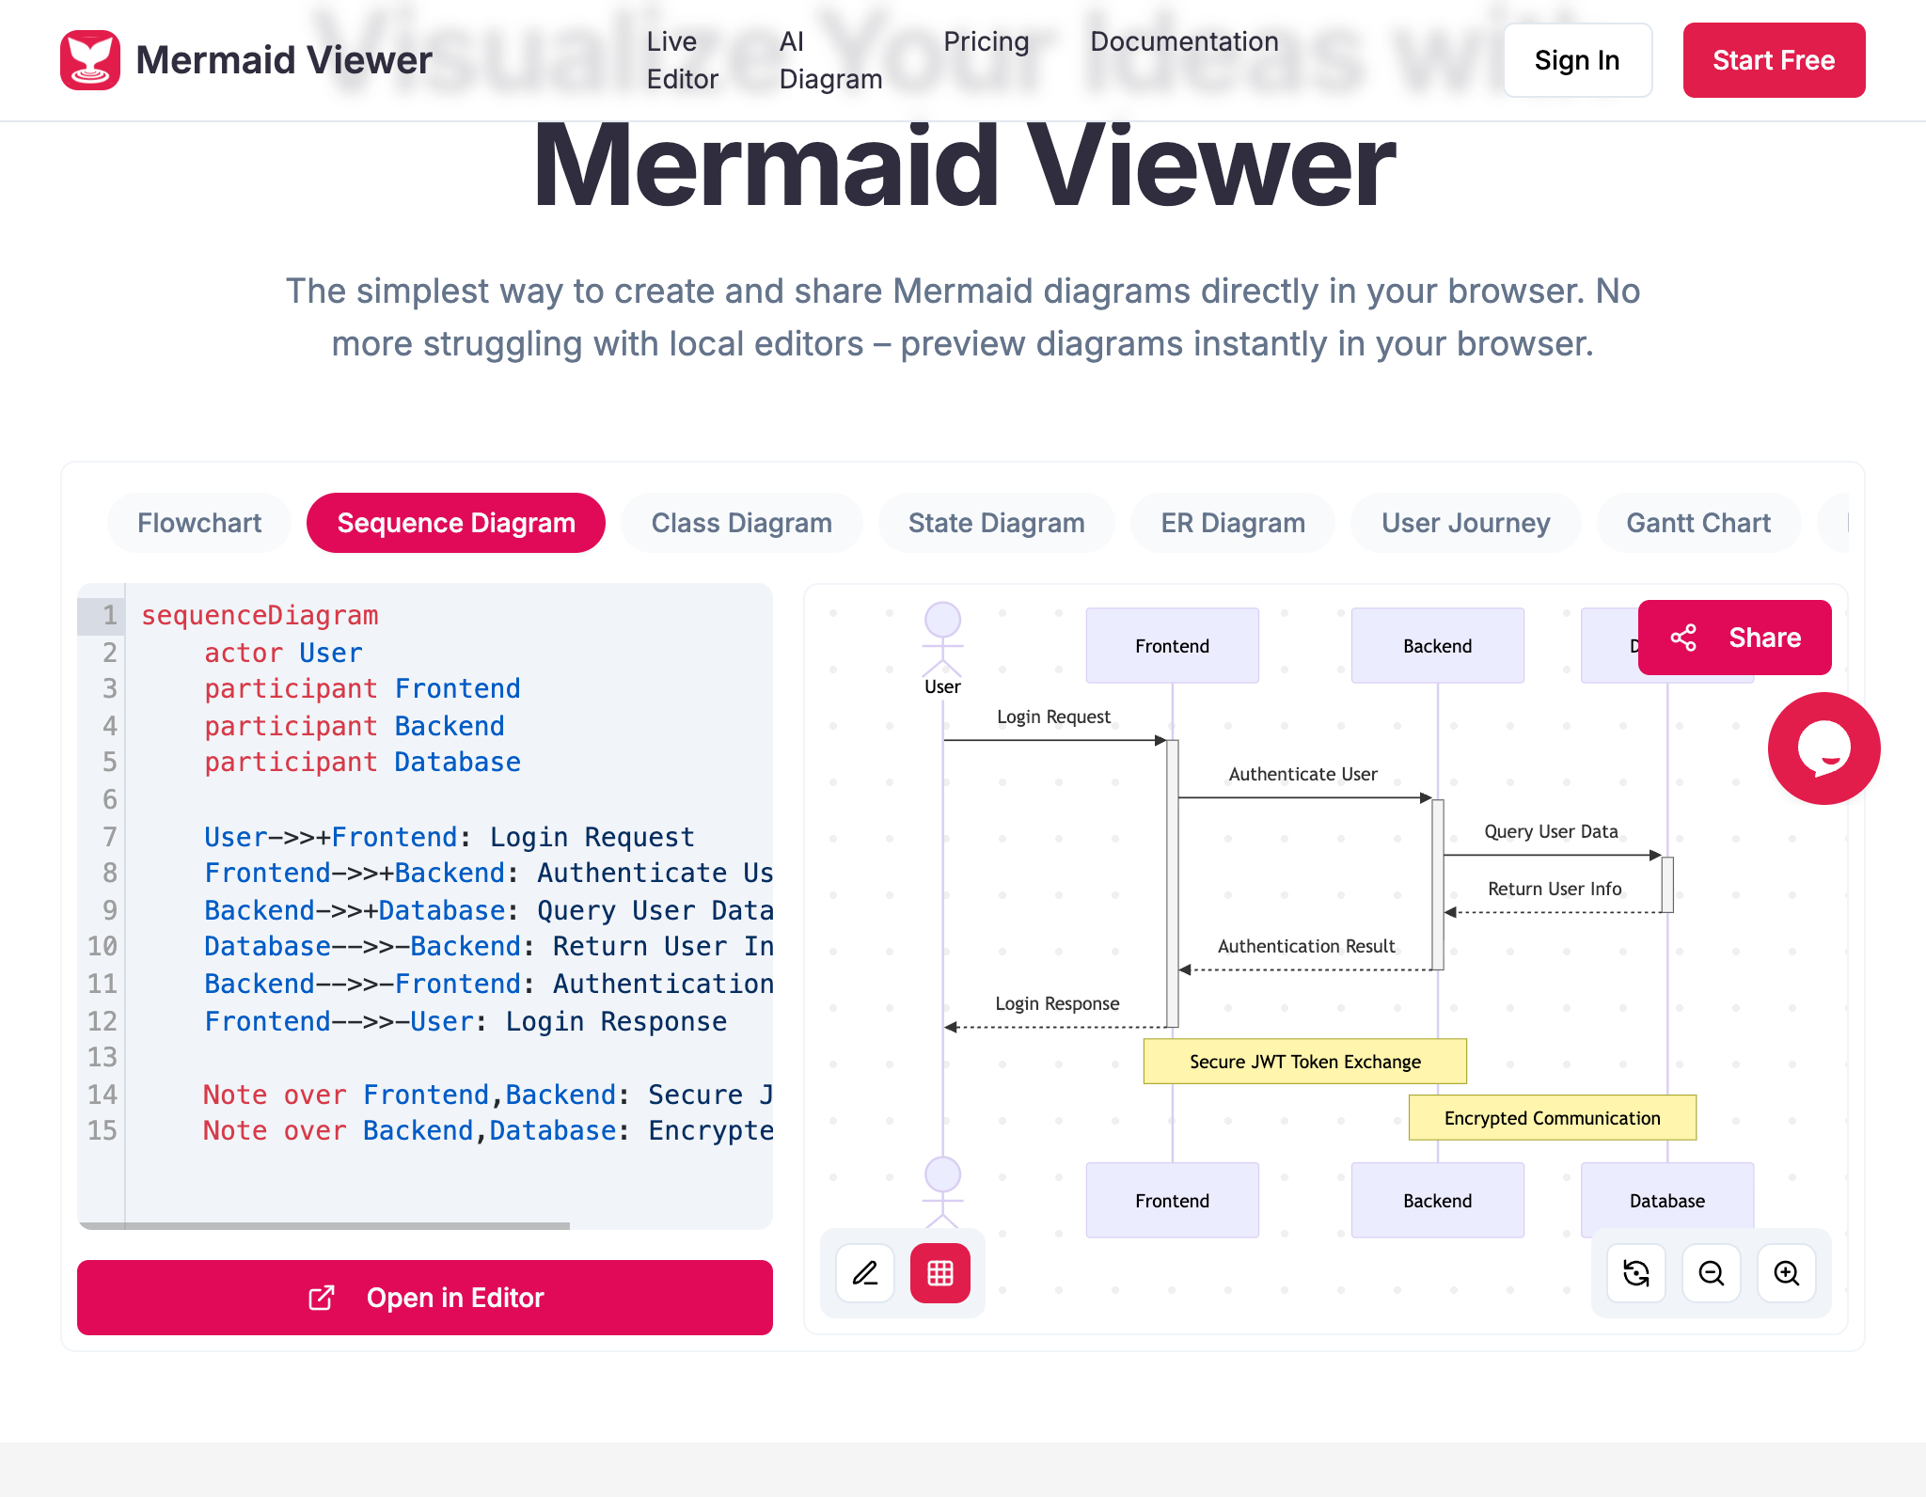Click the Mermaid Viewer logo icon
This screenshot has width=1926, height=1497.
(x=91, y=59)
